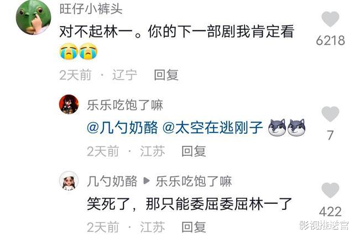
Task: Open the green frog avatar profile
Action: click(x=33, y=17)
